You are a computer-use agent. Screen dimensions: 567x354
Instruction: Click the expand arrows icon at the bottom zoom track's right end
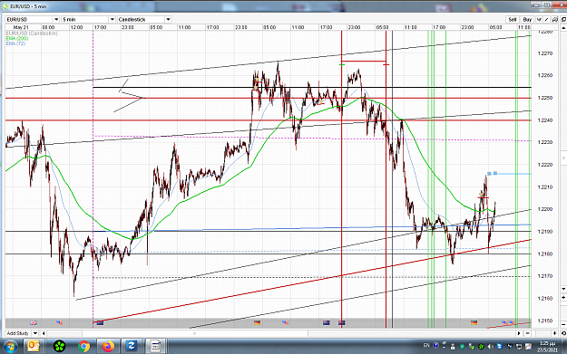click(554, 333)
